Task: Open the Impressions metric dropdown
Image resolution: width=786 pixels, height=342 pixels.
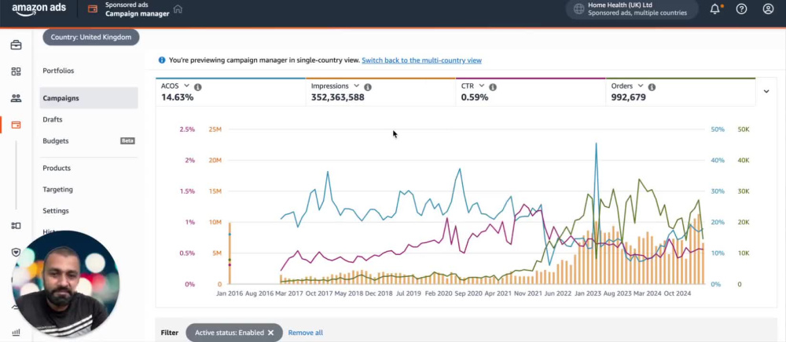Action: coord(356,86)
